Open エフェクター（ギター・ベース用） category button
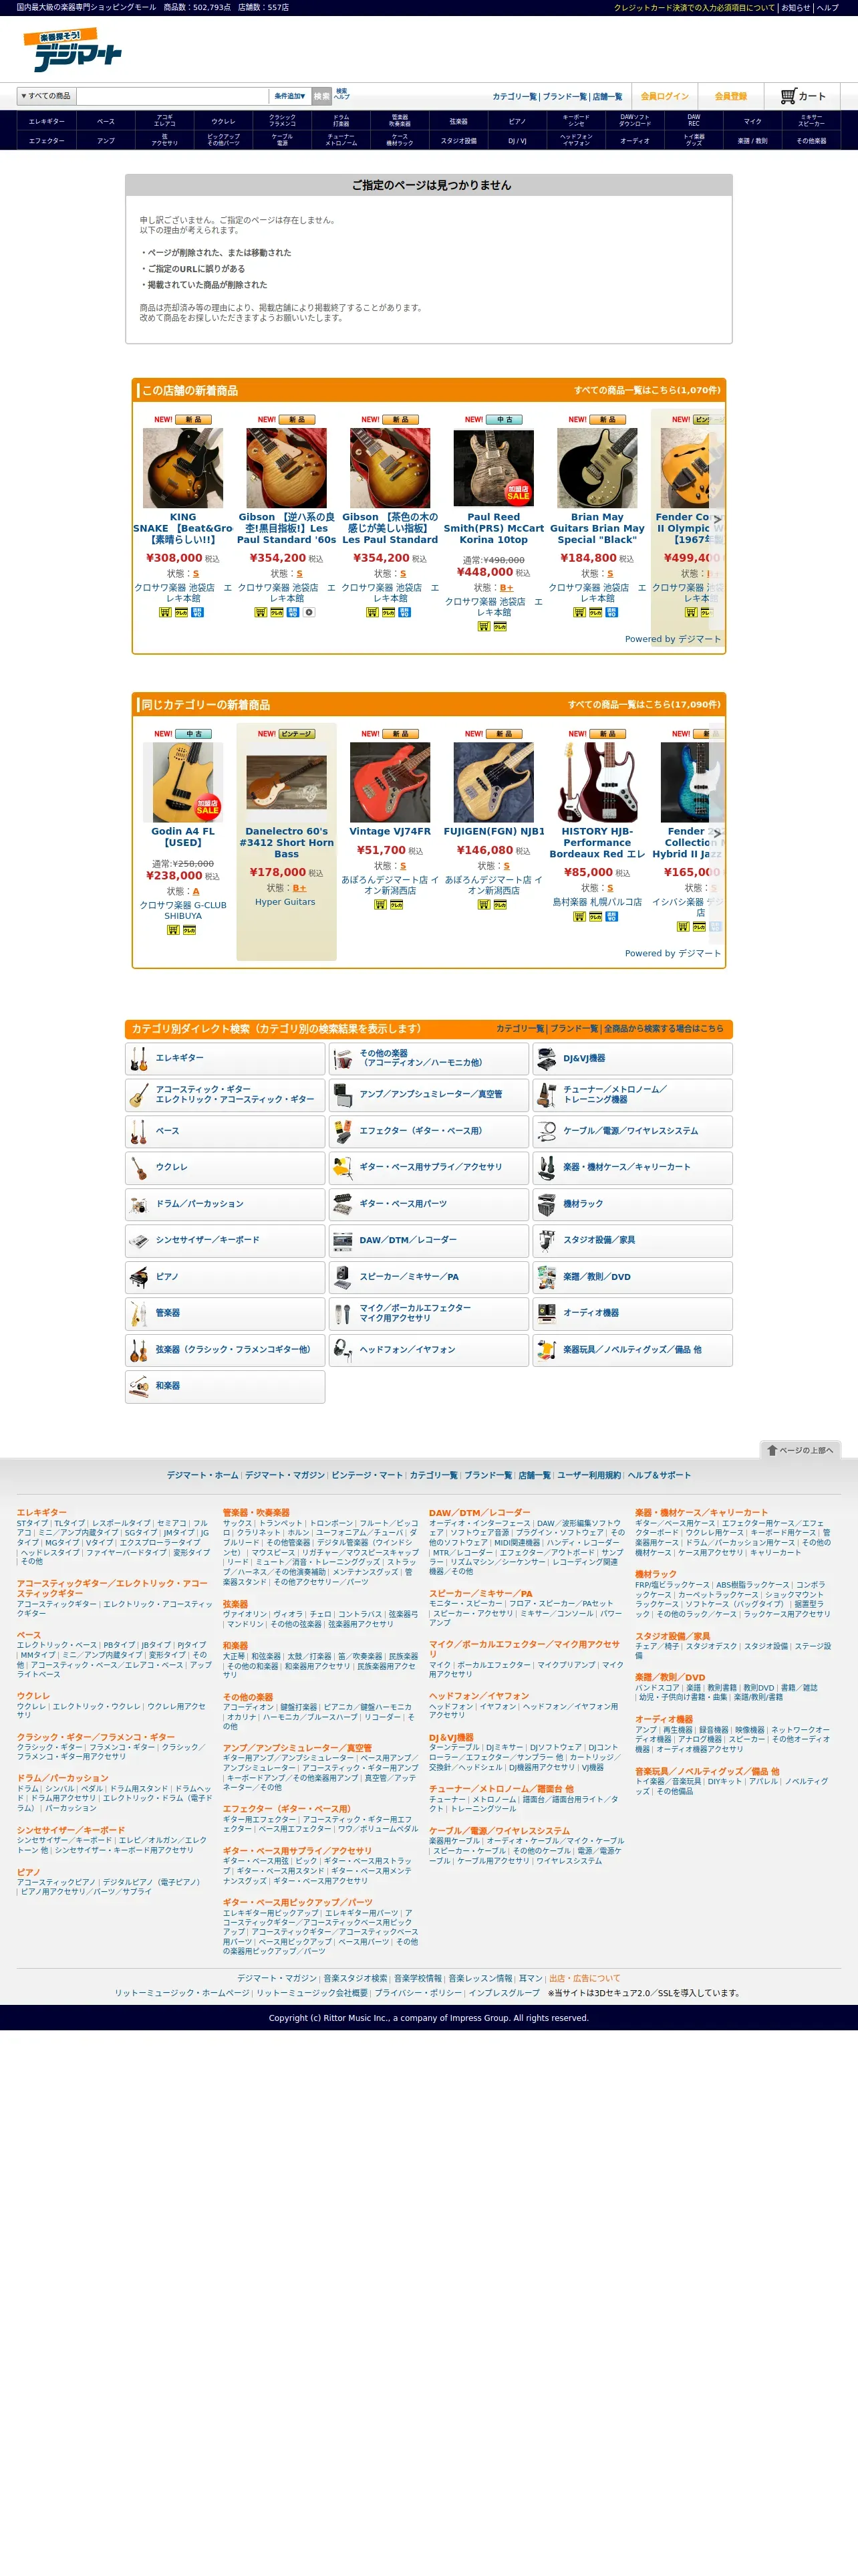The image size is (858, 2576). click(428, 1131)
